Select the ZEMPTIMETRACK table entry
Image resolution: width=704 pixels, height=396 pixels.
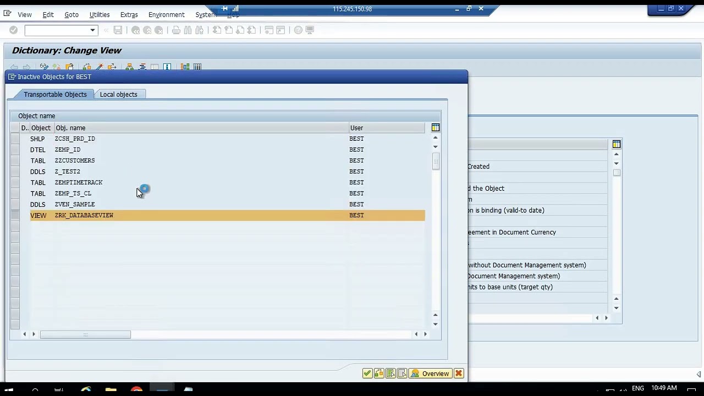click(x=79, y=183)
